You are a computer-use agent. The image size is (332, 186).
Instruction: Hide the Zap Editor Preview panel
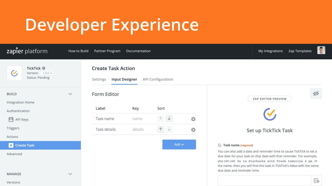coord(316,93)
